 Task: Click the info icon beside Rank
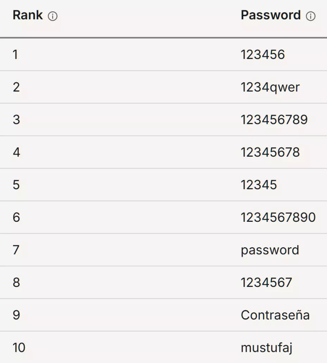[x=53, y=17]
